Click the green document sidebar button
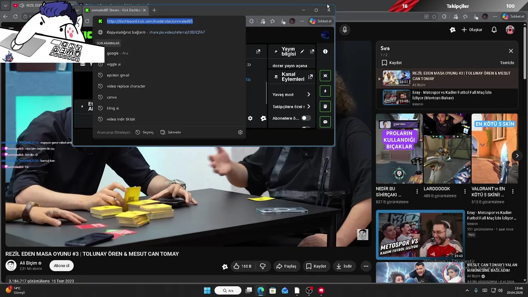 point(325,106)
